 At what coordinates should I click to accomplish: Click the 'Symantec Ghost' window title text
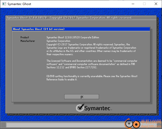coord(19,4)
